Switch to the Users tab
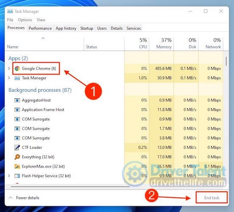 [102, 28]
